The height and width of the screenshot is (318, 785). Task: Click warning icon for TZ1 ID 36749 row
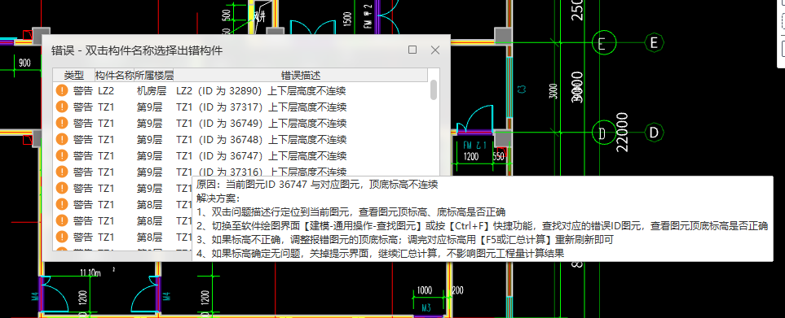pos(62,124)
